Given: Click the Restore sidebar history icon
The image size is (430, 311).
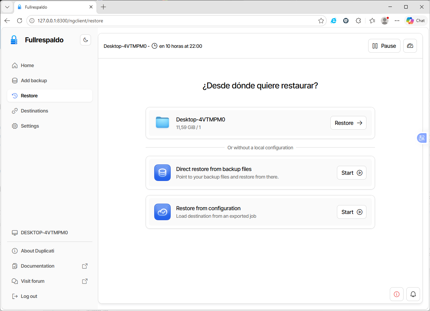Looking at the screenshot, I should 14,96.
